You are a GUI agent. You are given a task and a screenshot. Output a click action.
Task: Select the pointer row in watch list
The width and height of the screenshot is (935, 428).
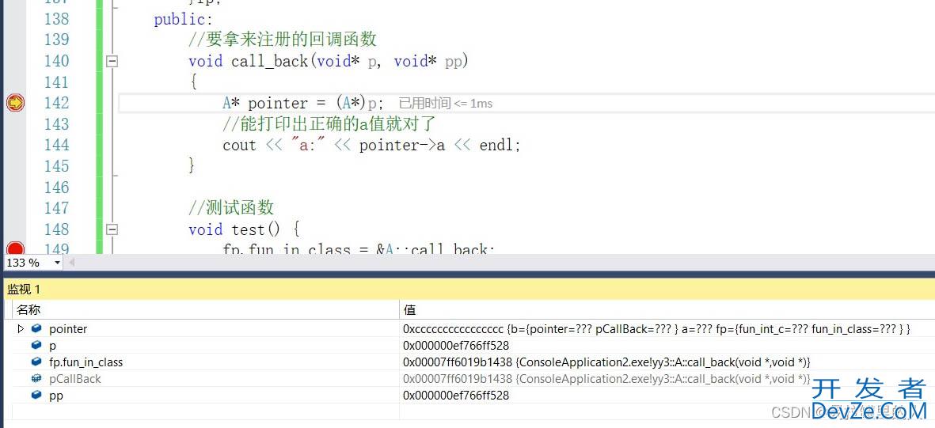(68, 328)
